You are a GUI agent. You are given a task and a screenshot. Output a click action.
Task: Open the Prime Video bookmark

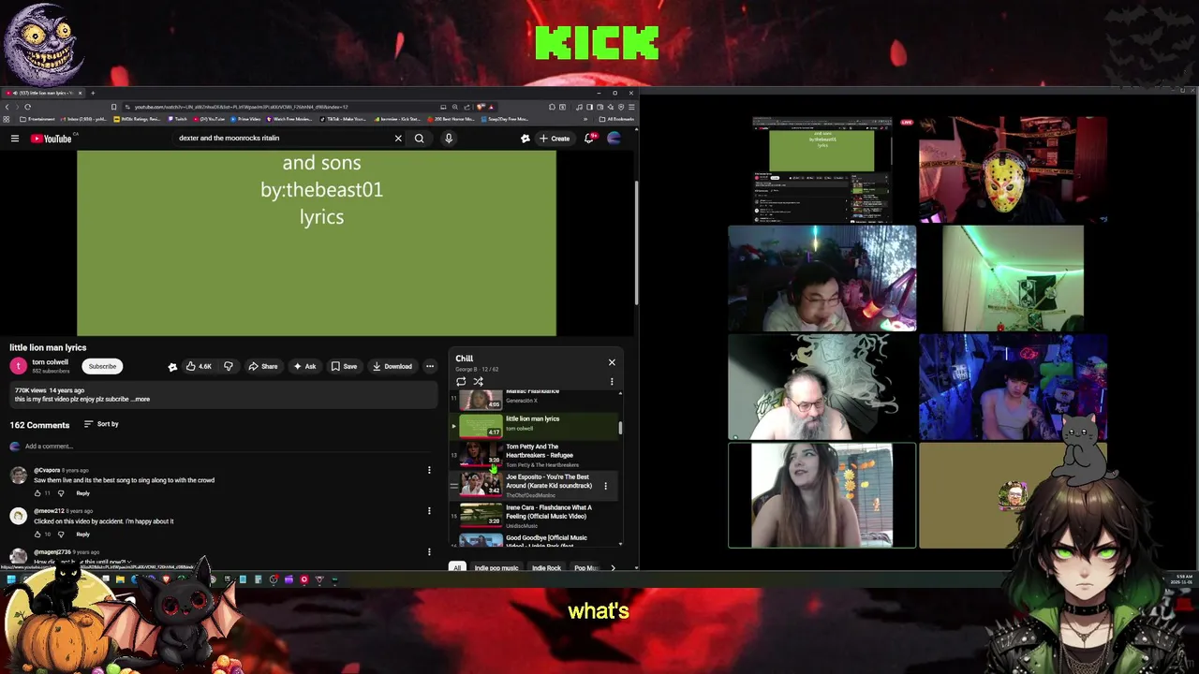point(245,119)
